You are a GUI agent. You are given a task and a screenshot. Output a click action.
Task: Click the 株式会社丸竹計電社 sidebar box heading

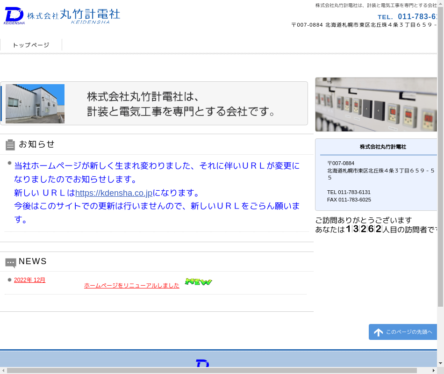pos(383,147)
